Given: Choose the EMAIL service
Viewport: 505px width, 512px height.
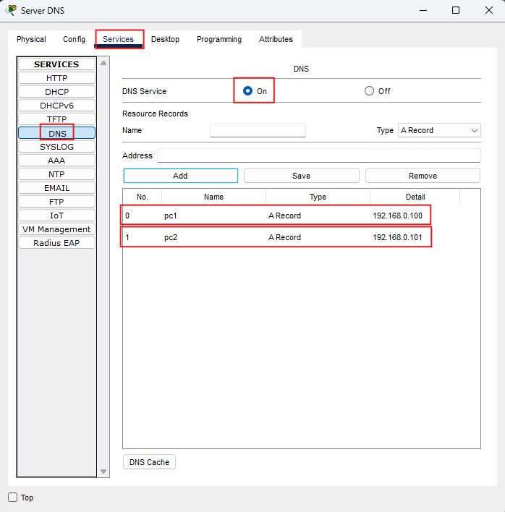Looking at the screenshot, I should point(57,188).
